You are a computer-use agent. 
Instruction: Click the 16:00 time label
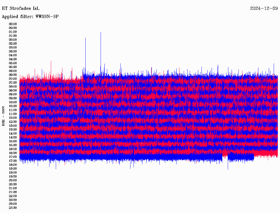click(x=13, y=149)
